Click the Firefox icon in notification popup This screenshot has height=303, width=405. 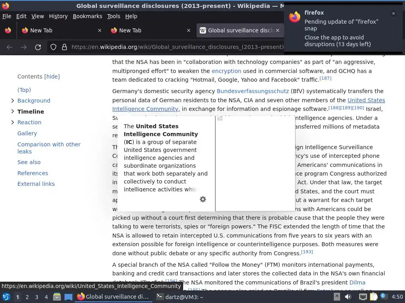pyautogui.click(x=295, y=17)
